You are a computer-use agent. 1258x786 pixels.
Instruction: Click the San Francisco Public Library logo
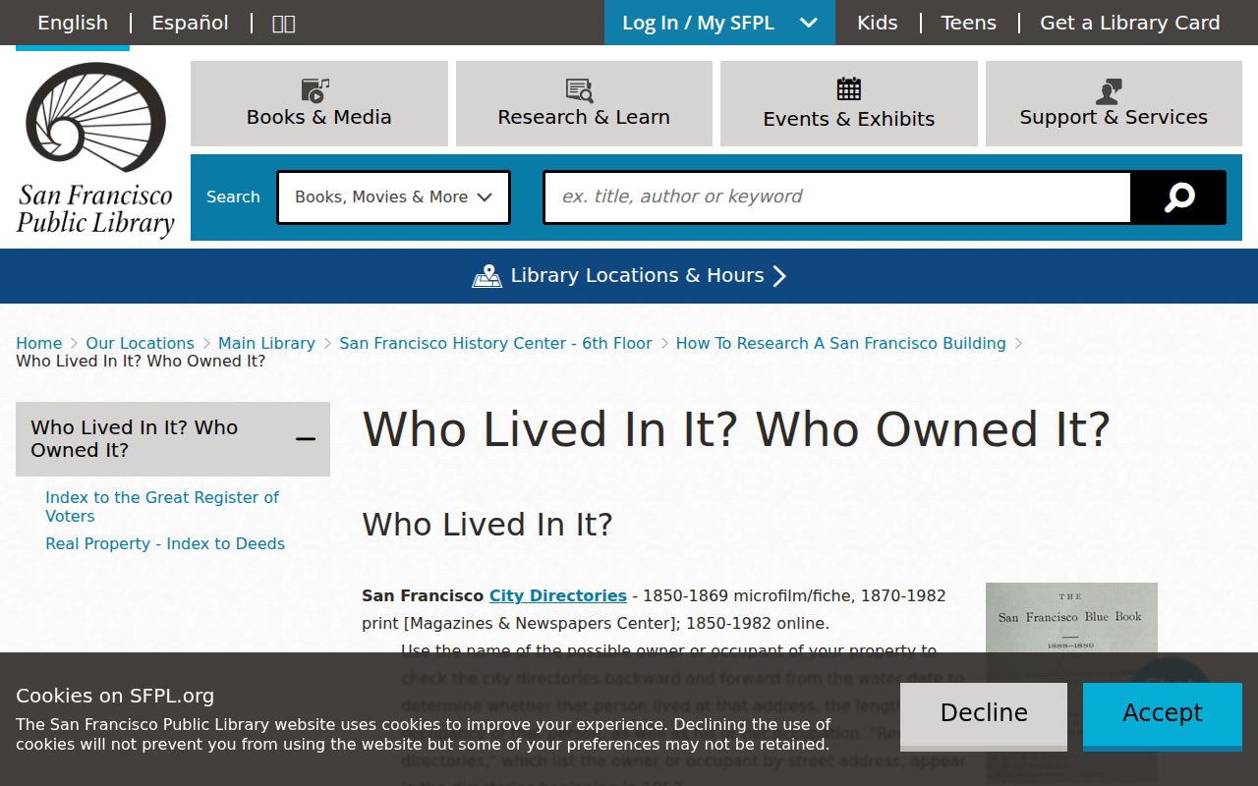(x=95, y=149)
